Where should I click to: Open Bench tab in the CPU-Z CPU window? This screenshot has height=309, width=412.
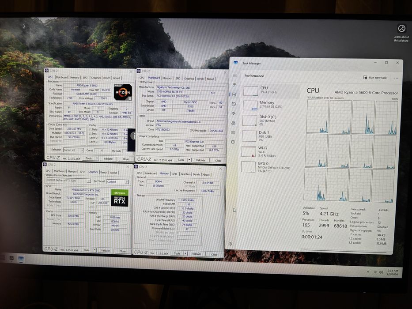click(107, 78)
